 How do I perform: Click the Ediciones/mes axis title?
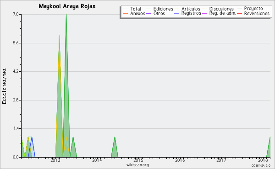pos(4,86)
